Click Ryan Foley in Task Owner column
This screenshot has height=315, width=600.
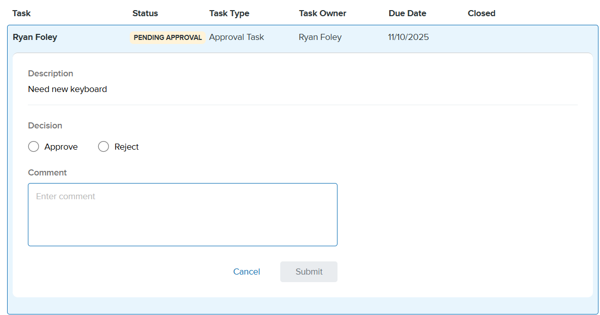pyautogui.click(x=320, y=37)
